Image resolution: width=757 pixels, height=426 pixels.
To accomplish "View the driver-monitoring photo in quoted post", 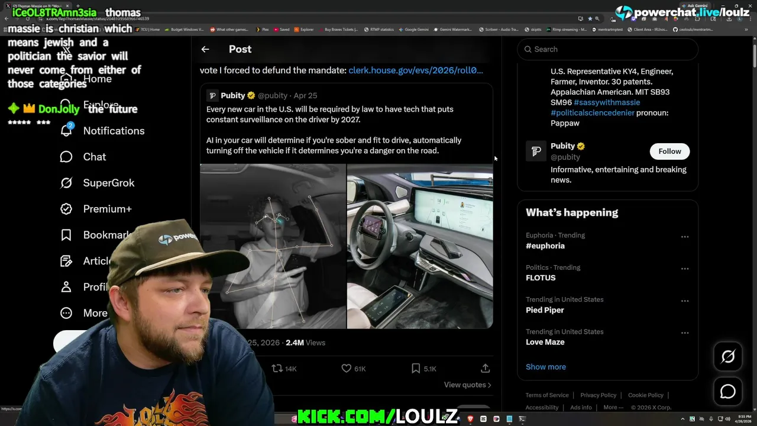I will pyautogui.click(x=273, y=246).
